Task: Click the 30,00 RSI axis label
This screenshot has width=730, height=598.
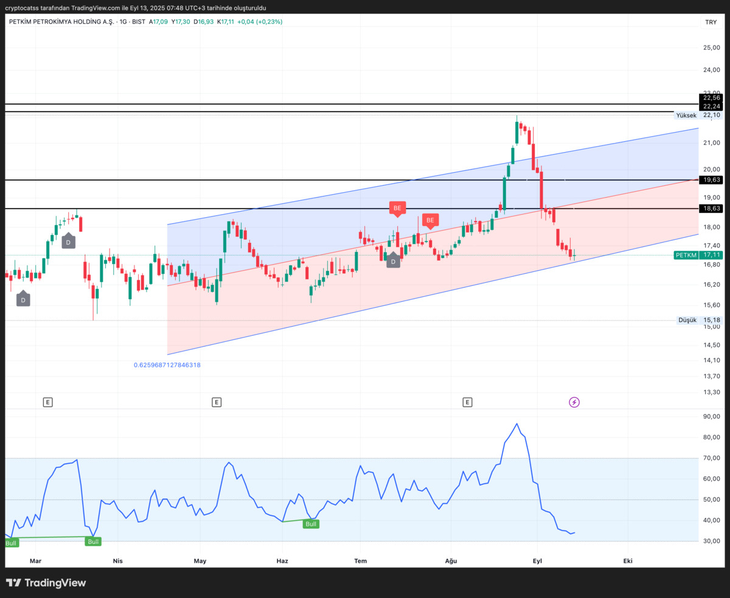Action: click(x=711, y=541)
